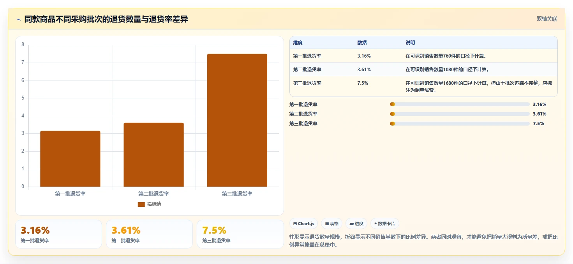
Task: Click the page title 同款商品不同采购批次的退货数量与退货率差异
Action: pos(106,19)
